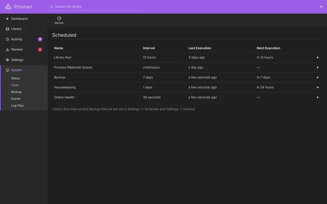Select the Tasks submenu item
Image resolution: width=327 pixels, height=204 pixels.
pos(15,85)
